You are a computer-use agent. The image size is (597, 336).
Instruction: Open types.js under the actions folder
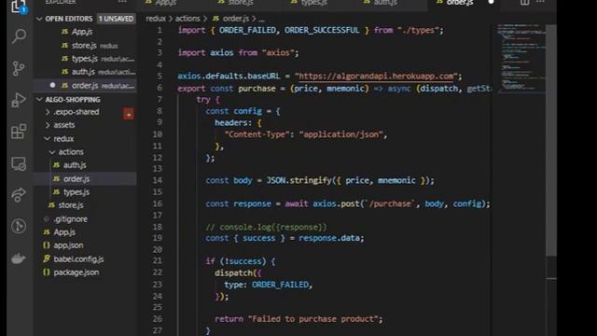pyautogui.click(x=76, y=192)
